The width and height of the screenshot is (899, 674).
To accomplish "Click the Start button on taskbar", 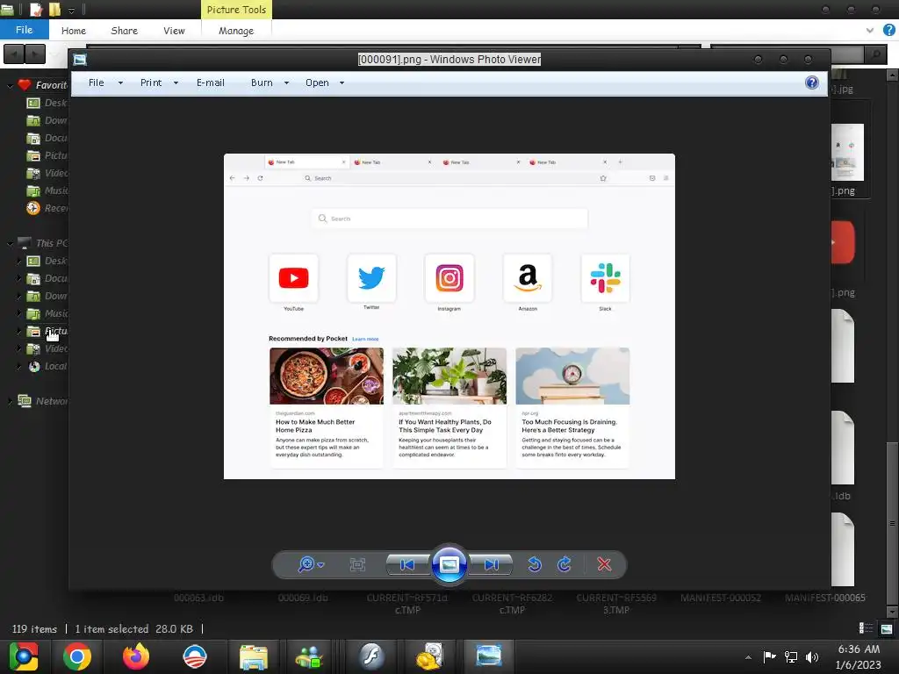I will (x=23, y=656).
